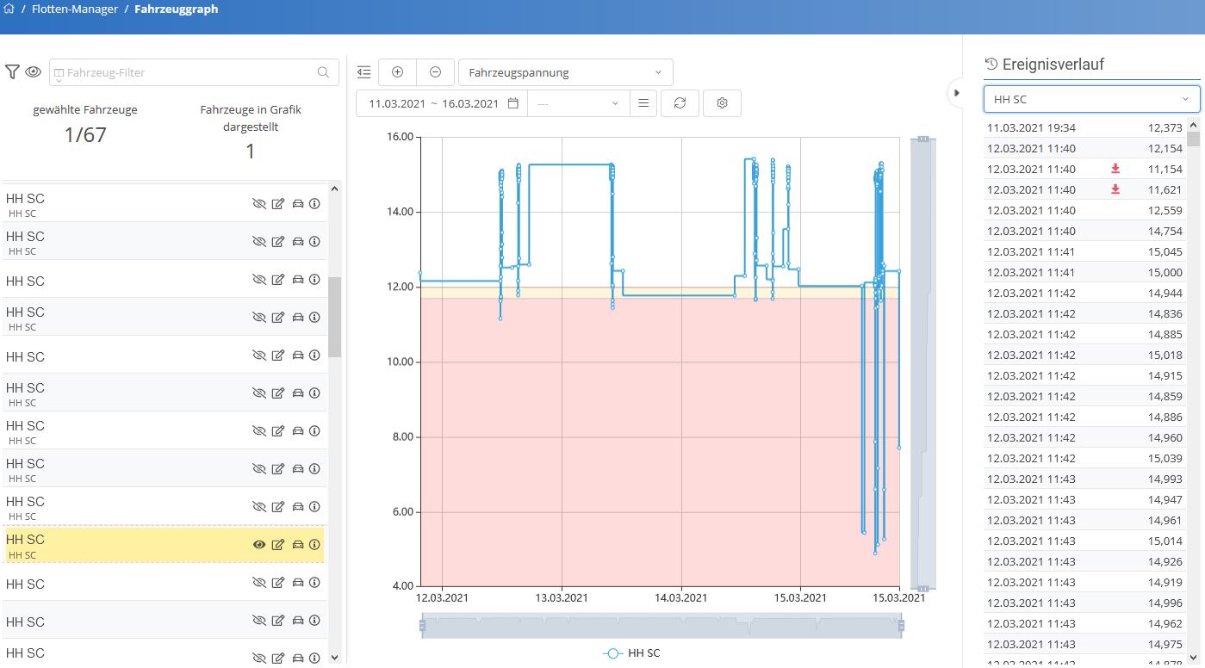Screen dimensions: 1205x668
Task: Toggle the eye icon next to filter funnel
Action: [33, 72]
